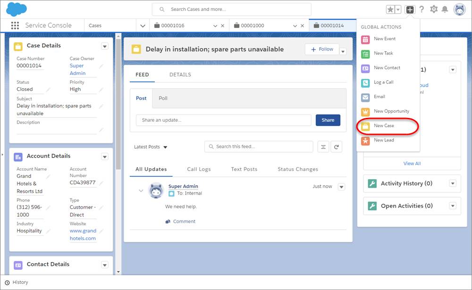The image size is (472, 290).
Task: Click the New Task checklist icon
Action: coord(365,54)
